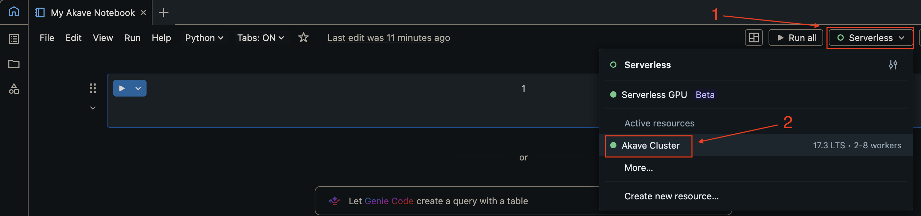
Task: Star the My Akave Notebook
Action: [x=303, y=38]
